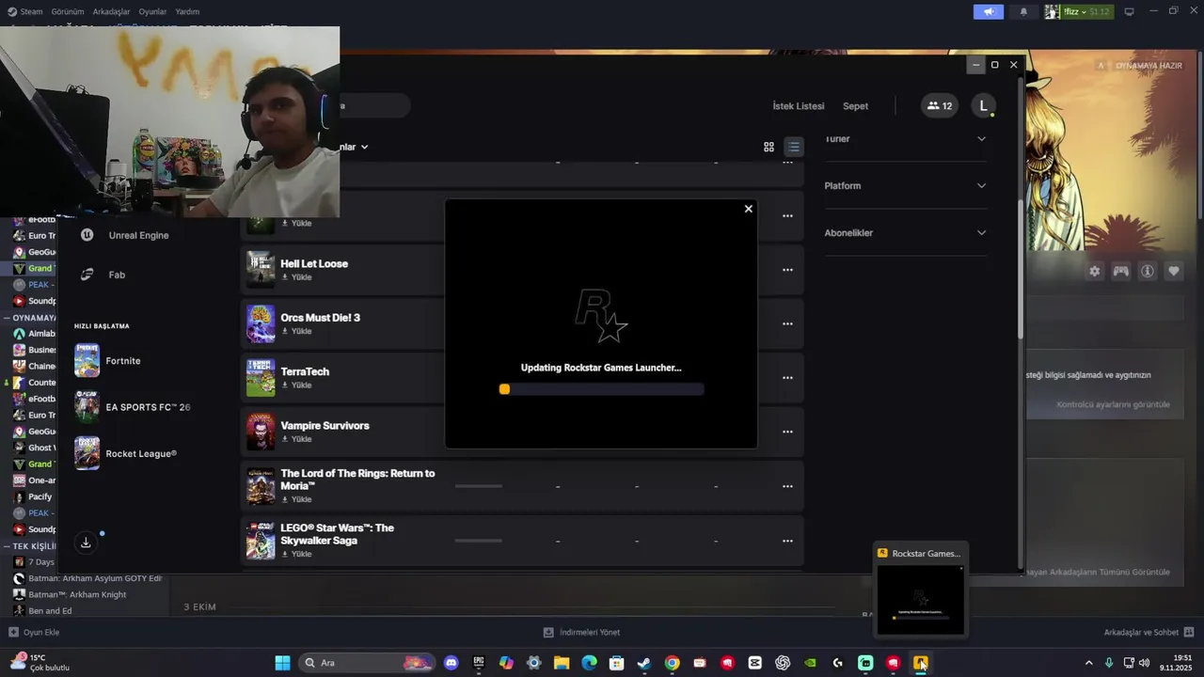Click the taskbar volume speaker icon
This screenshot has width=1204, height=677.
1144,663
